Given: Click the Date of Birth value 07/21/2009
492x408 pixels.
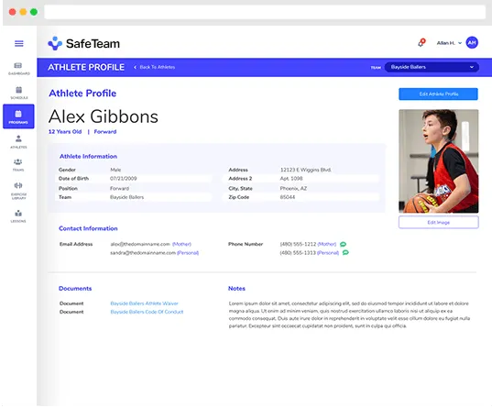Looking at the screenshot, I should point(124,179).
